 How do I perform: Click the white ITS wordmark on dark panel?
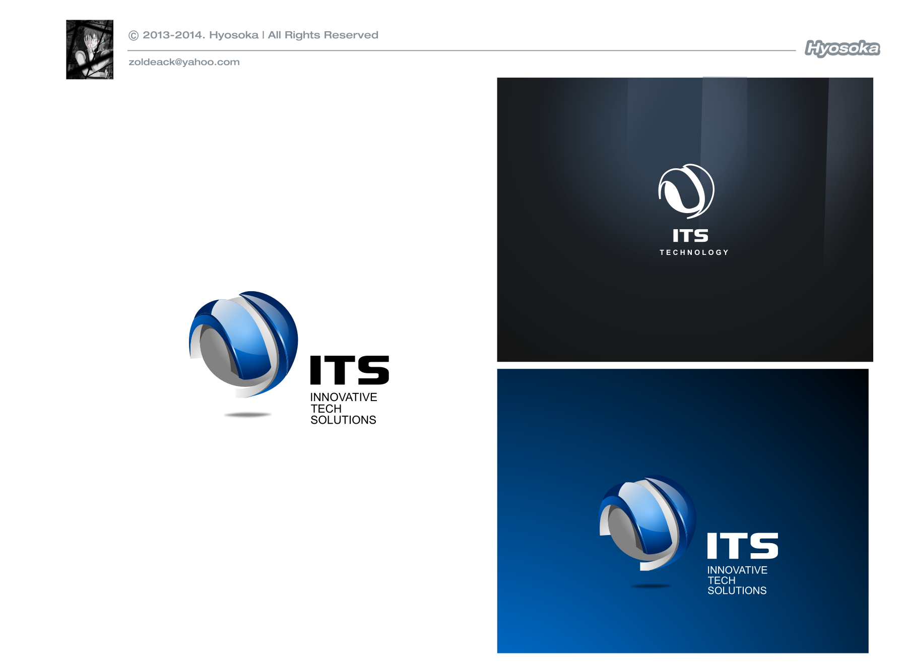[x=690, y=236]
